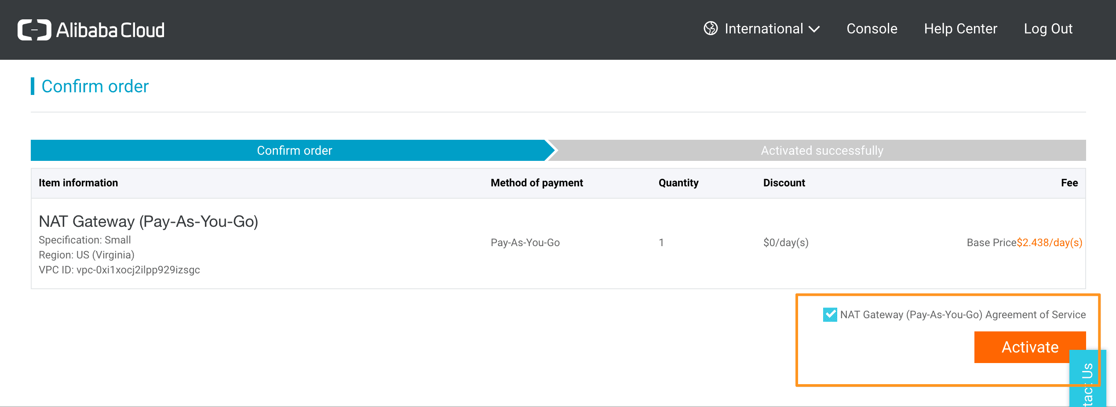The width and height of the screenshot is (1116, 407).
Task: Log Out from the top navigation
Action: point(1048,29)
